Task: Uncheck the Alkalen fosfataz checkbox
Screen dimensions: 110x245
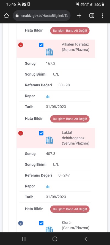Action: (x=41, y=45)
